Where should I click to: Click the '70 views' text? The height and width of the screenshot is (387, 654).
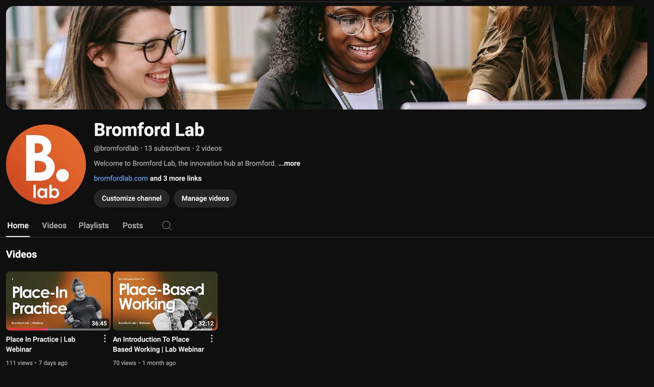pos(124,363)
